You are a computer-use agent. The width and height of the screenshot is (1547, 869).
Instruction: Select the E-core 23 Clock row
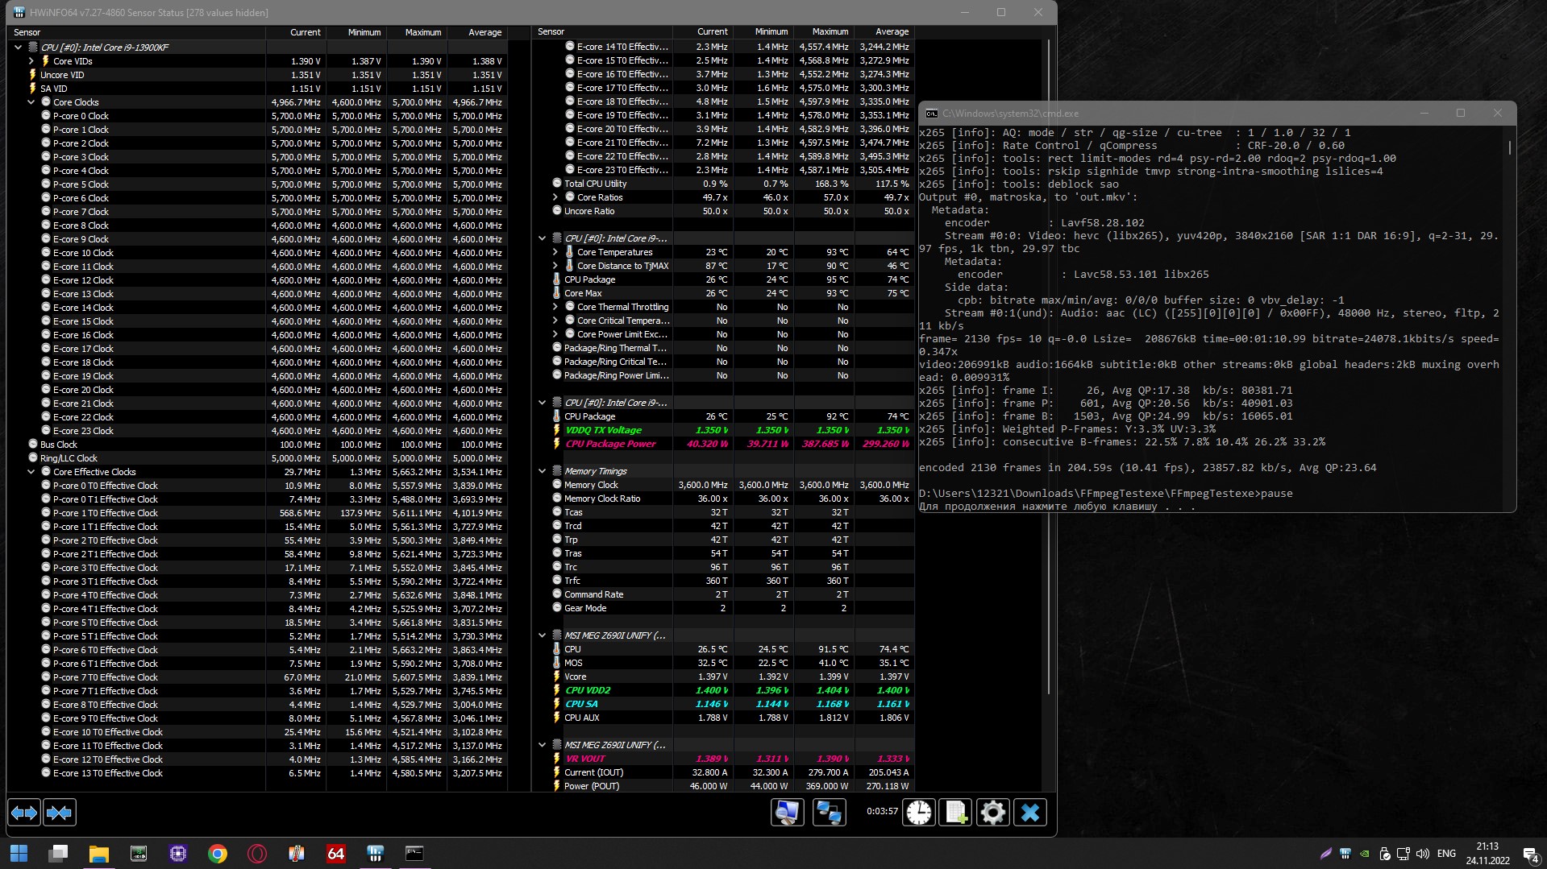pyautogui.click(x=272, y=431)
